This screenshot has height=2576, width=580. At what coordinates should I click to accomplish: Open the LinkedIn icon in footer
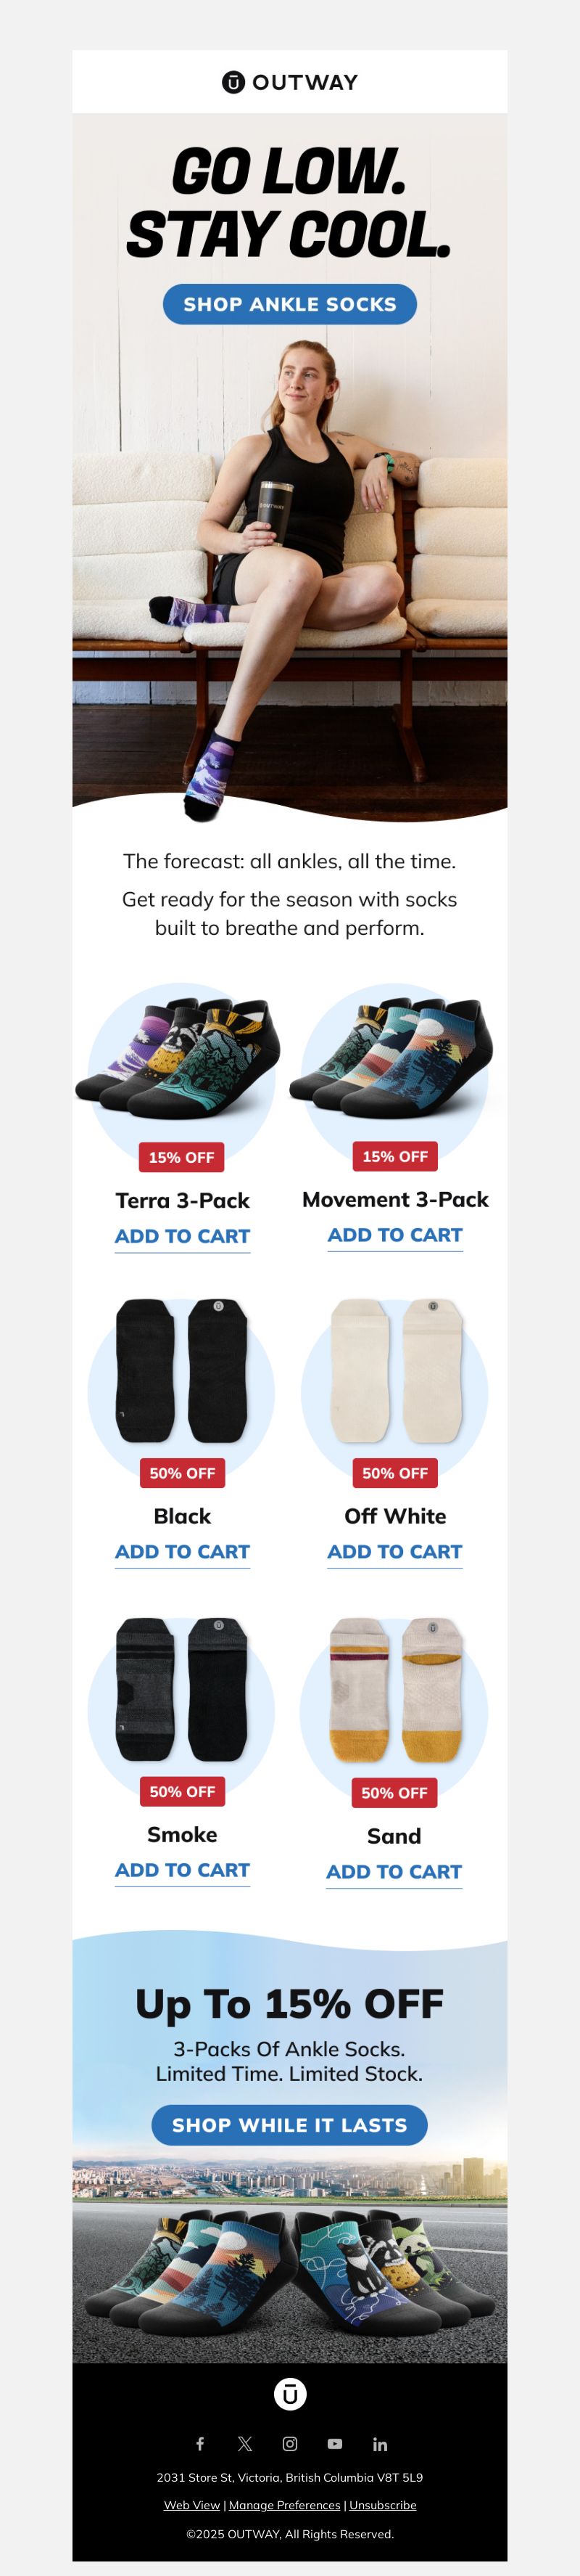(x=381, y=2443)
